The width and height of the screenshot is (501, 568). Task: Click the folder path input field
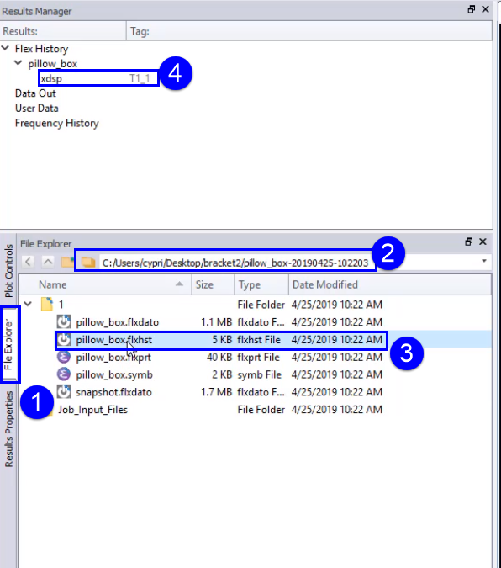235,263
